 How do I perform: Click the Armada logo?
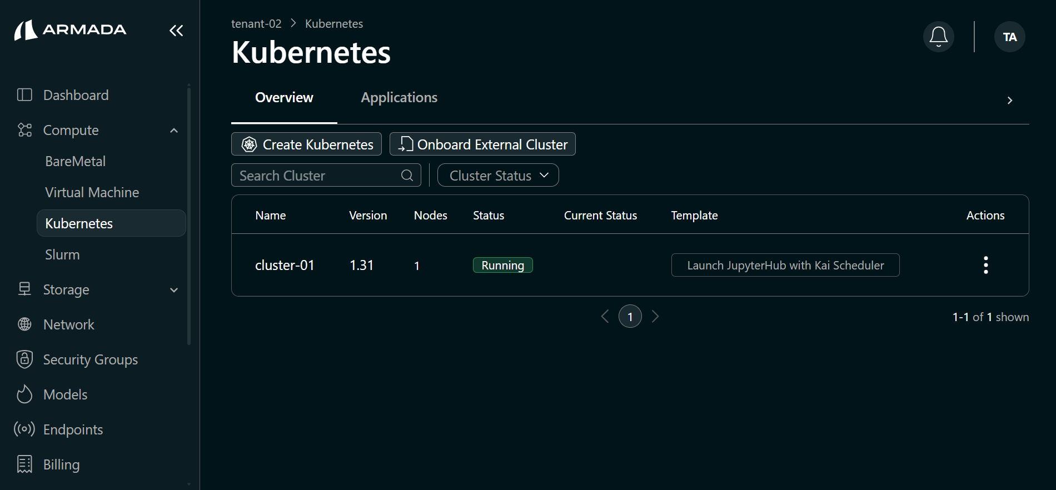tap(71, 30)
